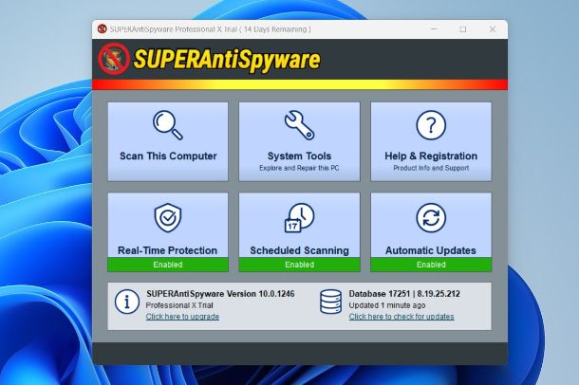The height and width of the screenshot is (385, 579).
Task: Click the SUPERAntiSpyware banner logo icon
Action: tap(114, 59)
